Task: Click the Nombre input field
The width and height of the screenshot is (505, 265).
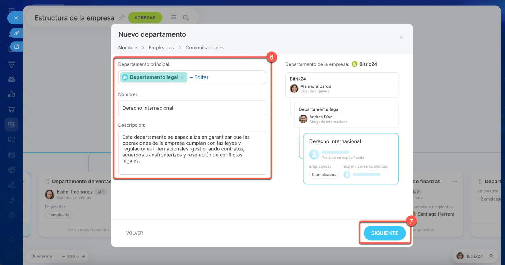Action: (192, 108)
